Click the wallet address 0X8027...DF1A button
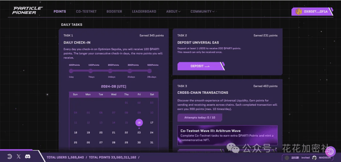The width and height of the screenshot is (341, 162). click(x=312, y=11)
